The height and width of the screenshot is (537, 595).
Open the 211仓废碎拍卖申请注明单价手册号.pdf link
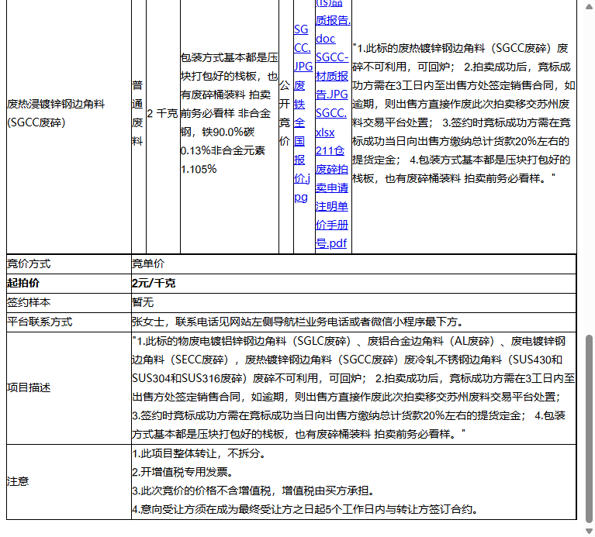click(332, 197)
